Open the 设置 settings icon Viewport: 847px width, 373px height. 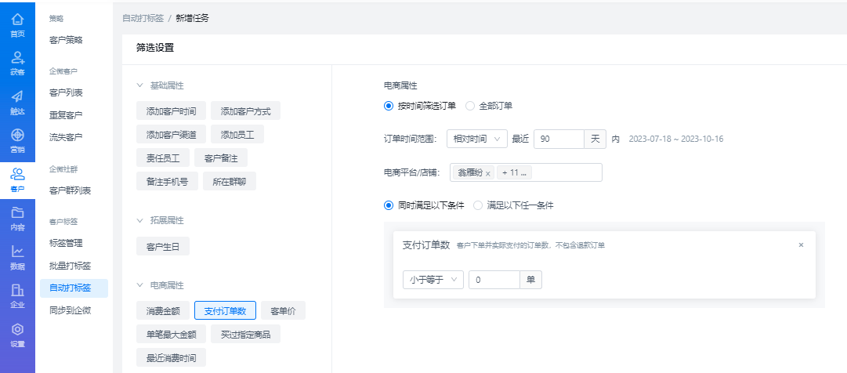coord(17,334)
